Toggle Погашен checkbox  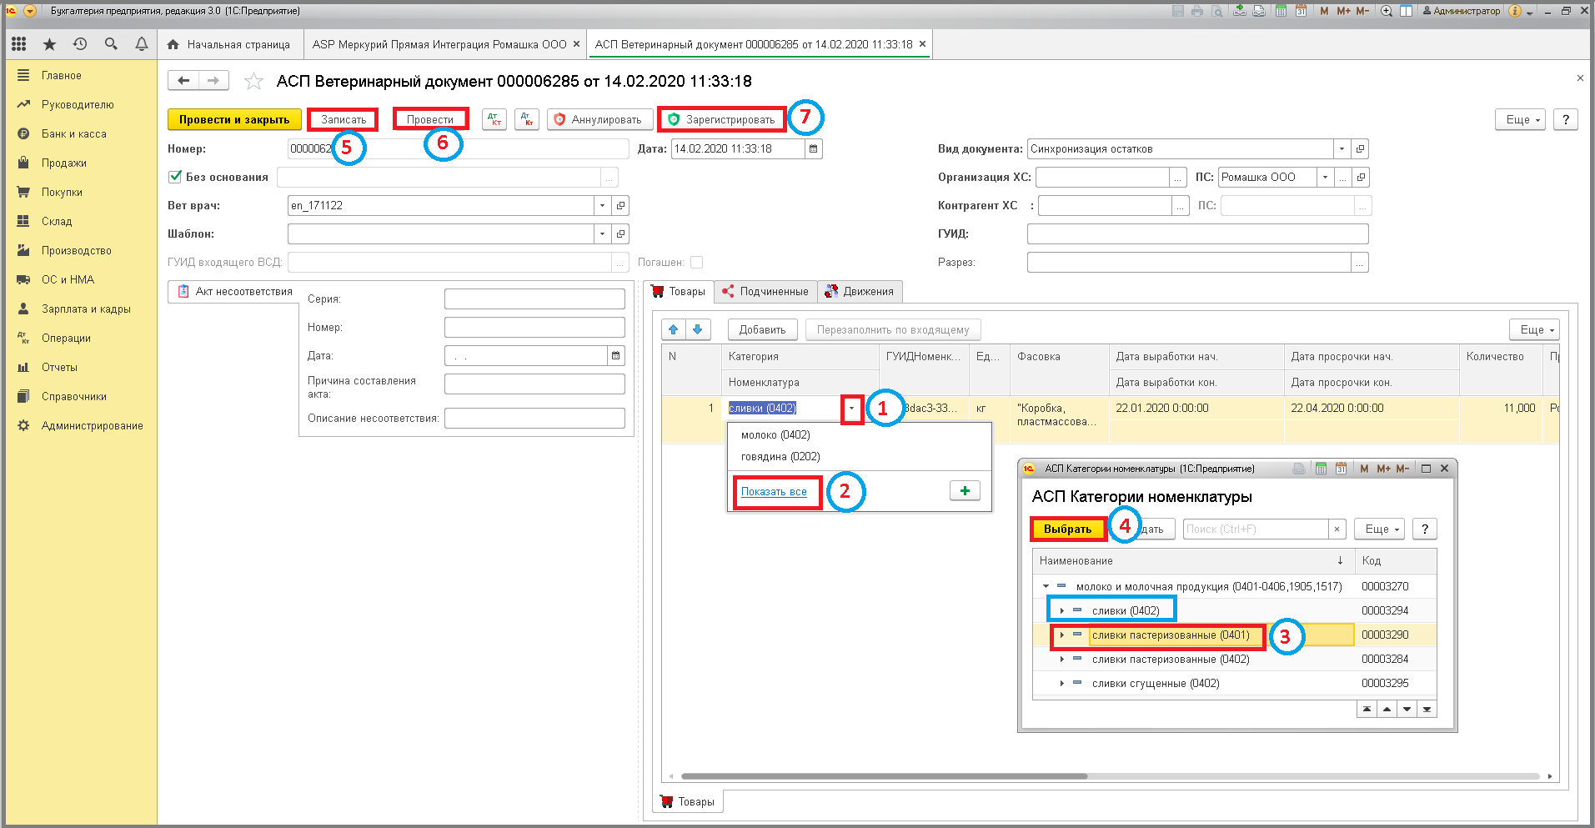(x=697, y=262)
